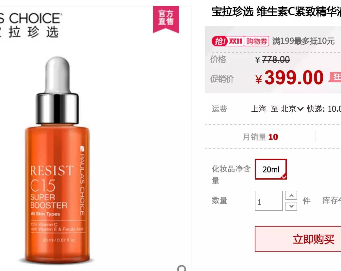Click the Resist C15 bottle image
Screen dimensions: 341x271
57,160
